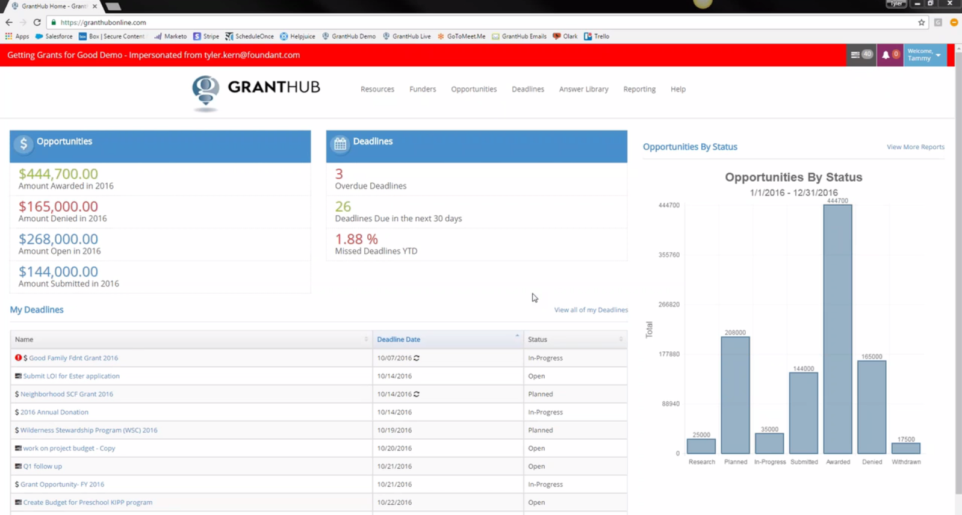Open the Trello bookmark
The height and width of the screenshot is (515, 962).
point(597,36)
